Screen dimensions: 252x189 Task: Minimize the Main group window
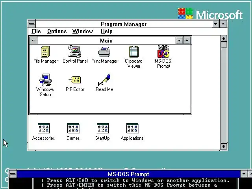[180, 40]
